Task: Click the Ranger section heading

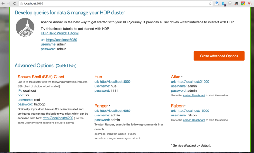Action: [x=101, y=106]
